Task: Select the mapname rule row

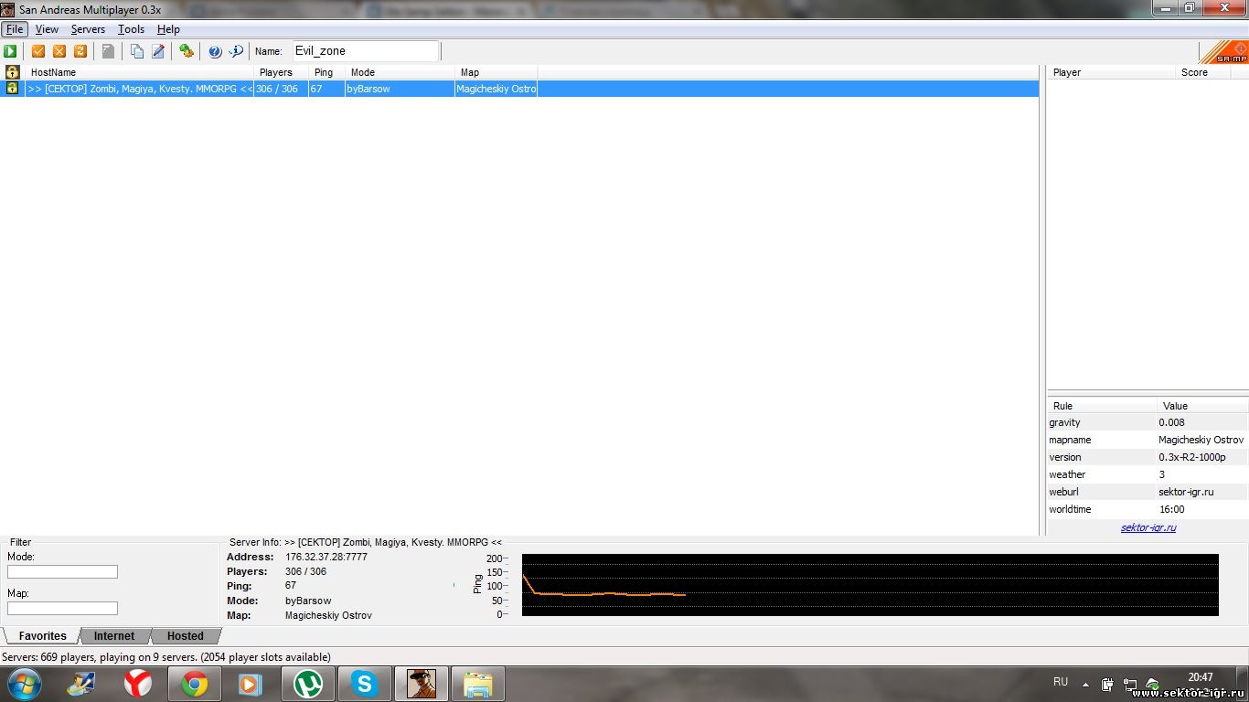Action: 1148,440
